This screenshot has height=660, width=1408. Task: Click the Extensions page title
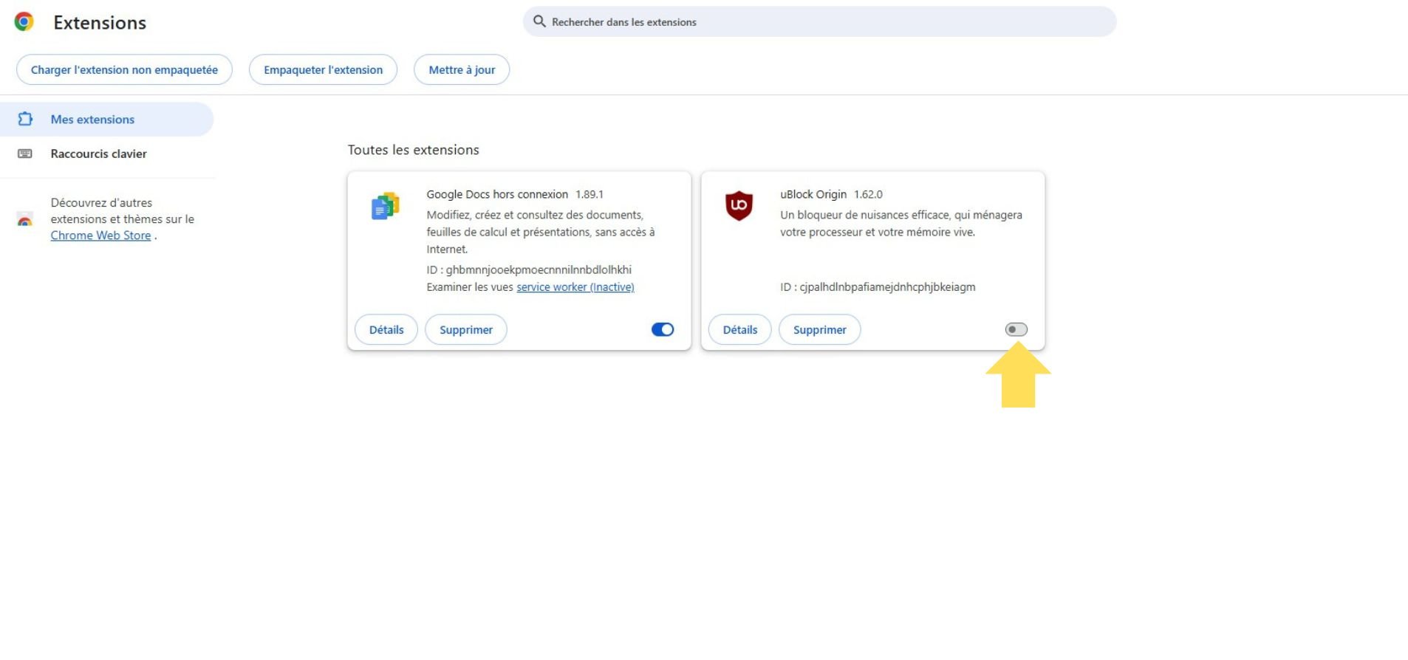[x=100, y=22]
